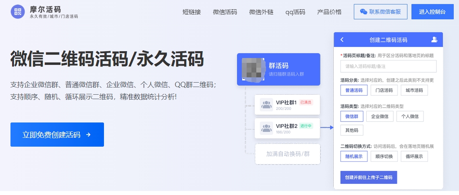
Task: Click the user icon in panel header
Action: 434,39
